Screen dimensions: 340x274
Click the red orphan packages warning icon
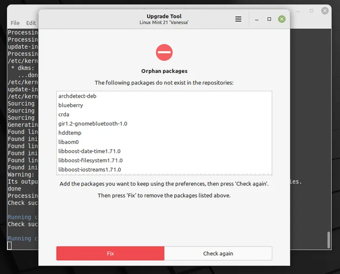coord(164,52)
